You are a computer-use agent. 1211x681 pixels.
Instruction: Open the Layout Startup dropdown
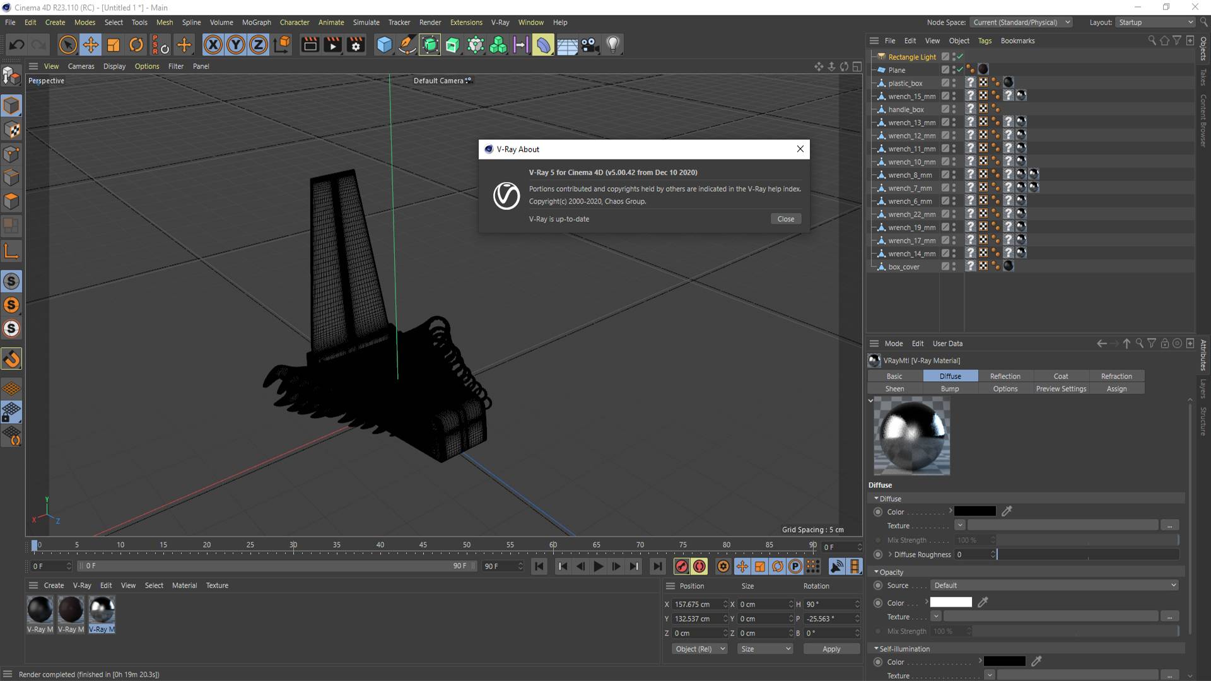click(1155, 22)
